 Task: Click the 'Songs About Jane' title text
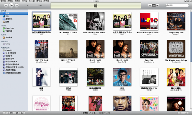pyautogui.click(x=176, y=33)
